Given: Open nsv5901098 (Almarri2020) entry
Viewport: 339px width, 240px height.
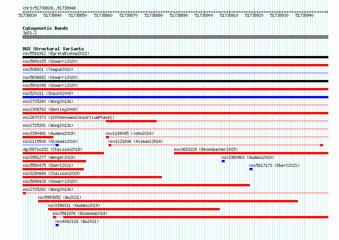Looking at the screenshot, I should click(50, 85).
